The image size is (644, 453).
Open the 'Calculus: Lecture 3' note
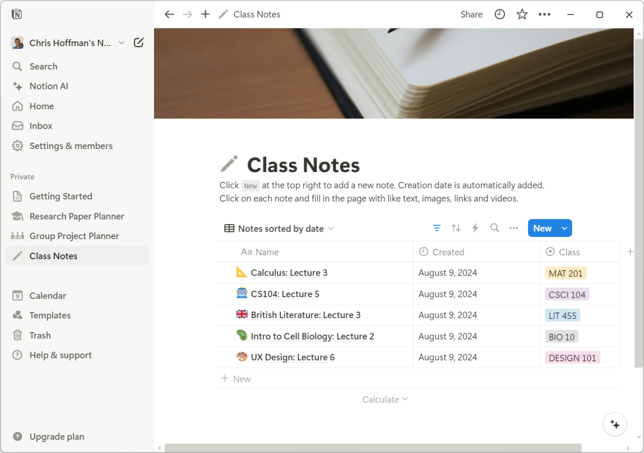[289, 273]
